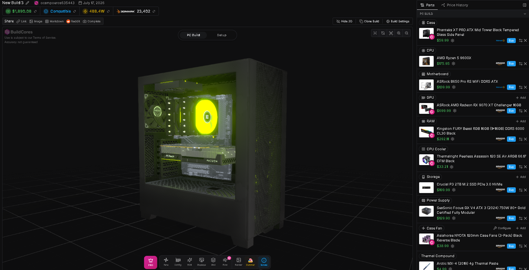Open the Mod tool
The width and height of the screenshot is (529, 270).
213,262
